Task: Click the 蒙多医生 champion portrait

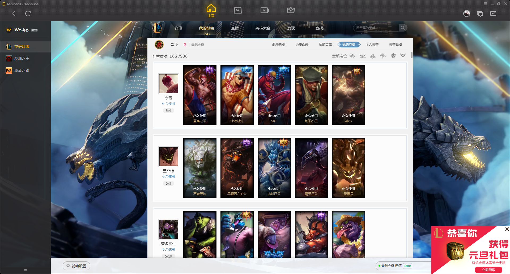Action: click(169, 229)
